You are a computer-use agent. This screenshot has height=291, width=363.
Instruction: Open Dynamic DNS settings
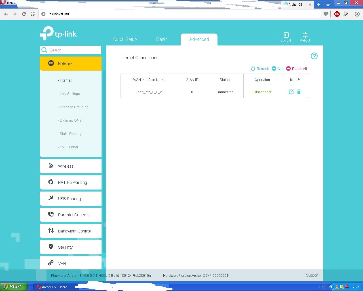pos(71,120)
